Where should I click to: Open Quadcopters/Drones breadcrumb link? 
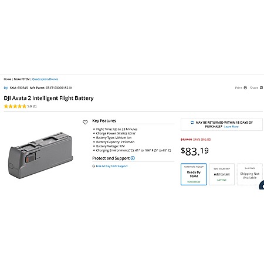pyautogui.click(x=45, y=79)
